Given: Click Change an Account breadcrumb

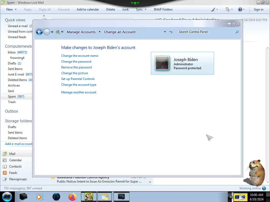Looking at the screenshot, I should tap(120, 32).
